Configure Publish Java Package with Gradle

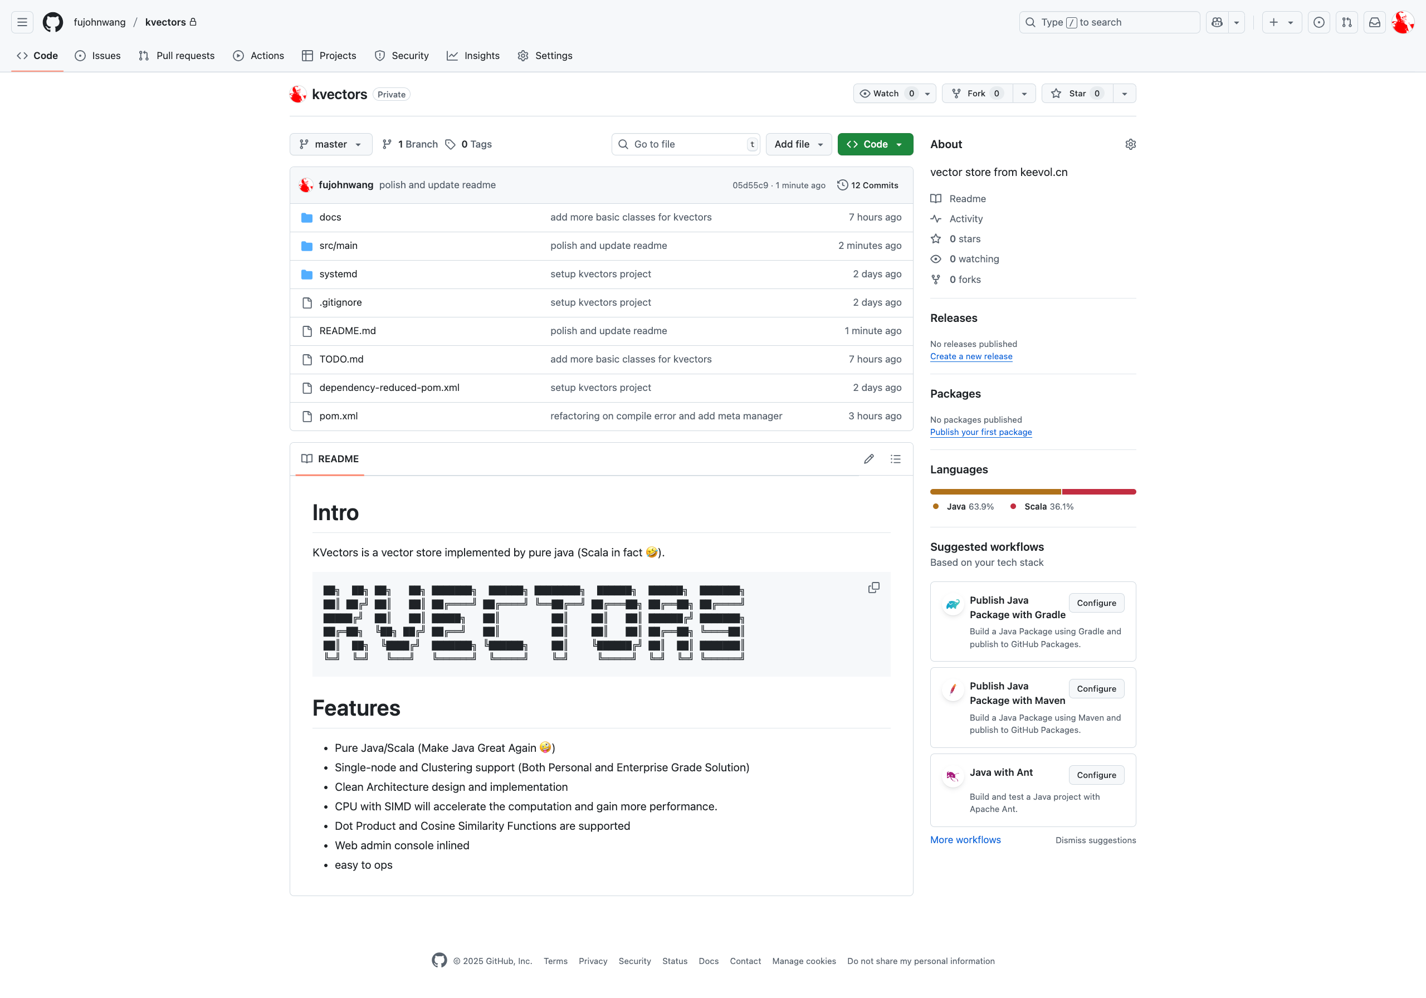click(x=1096, y=603)
